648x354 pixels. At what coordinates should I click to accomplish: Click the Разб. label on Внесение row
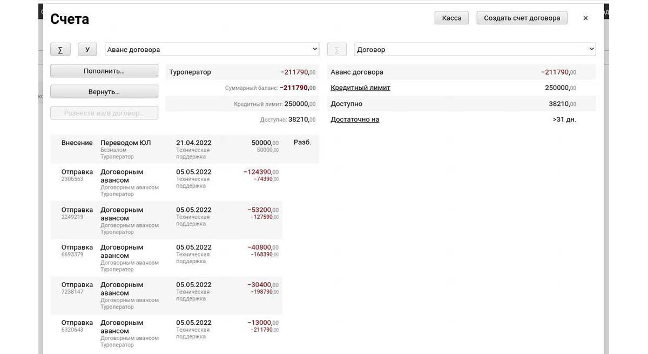coord(302,143)
